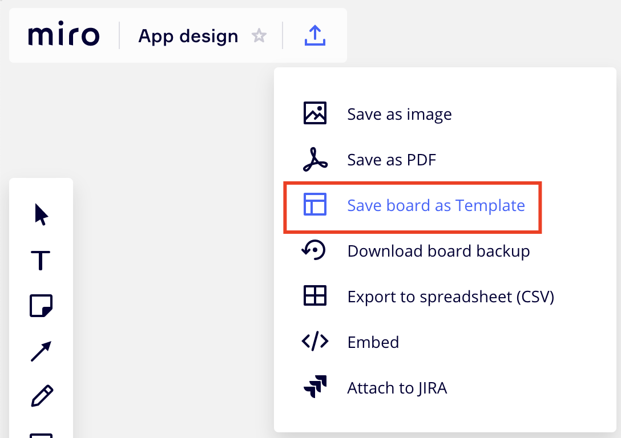Click the Embed text label

pos(373,342)
